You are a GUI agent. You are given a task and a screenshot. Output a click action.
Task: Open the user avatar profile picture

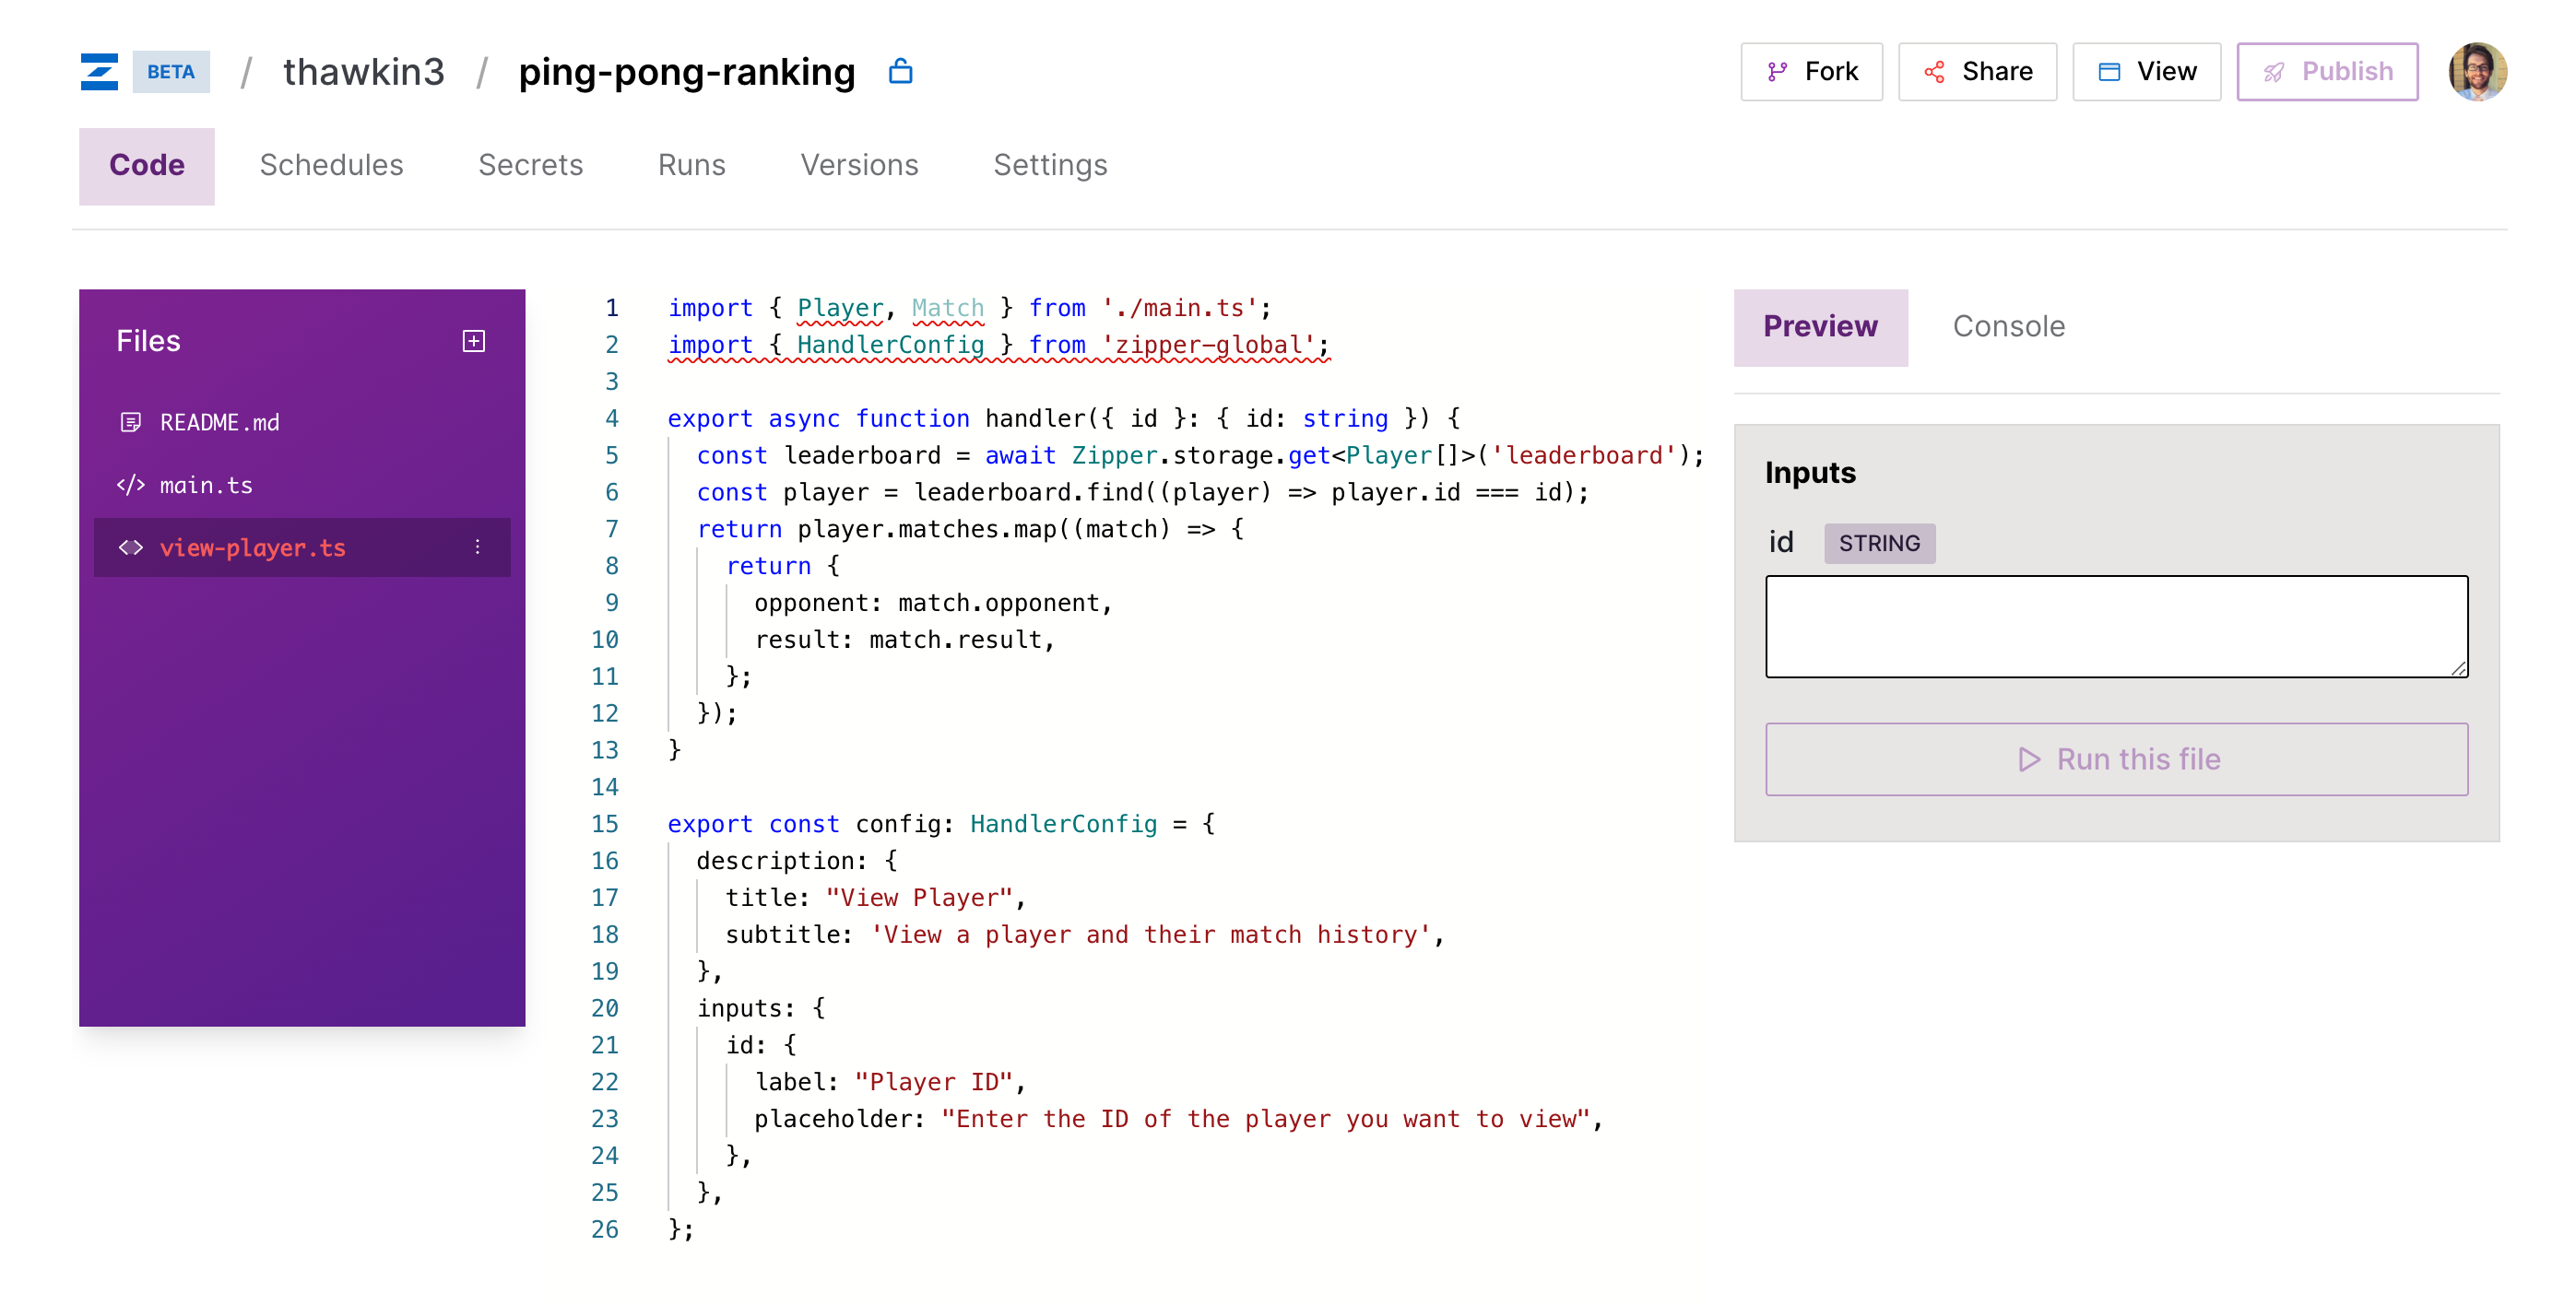(x=2476, y=72)
